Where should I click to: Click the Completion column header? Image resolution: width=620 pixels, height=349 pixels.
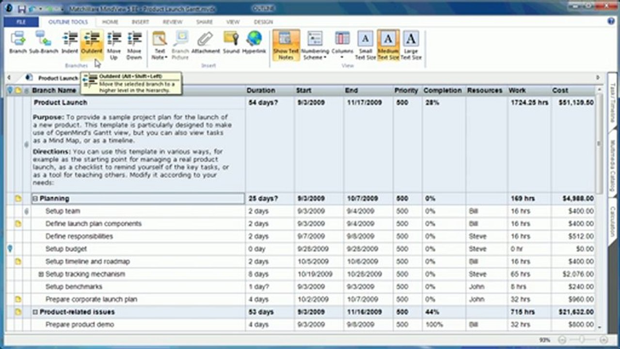[443, 91]
